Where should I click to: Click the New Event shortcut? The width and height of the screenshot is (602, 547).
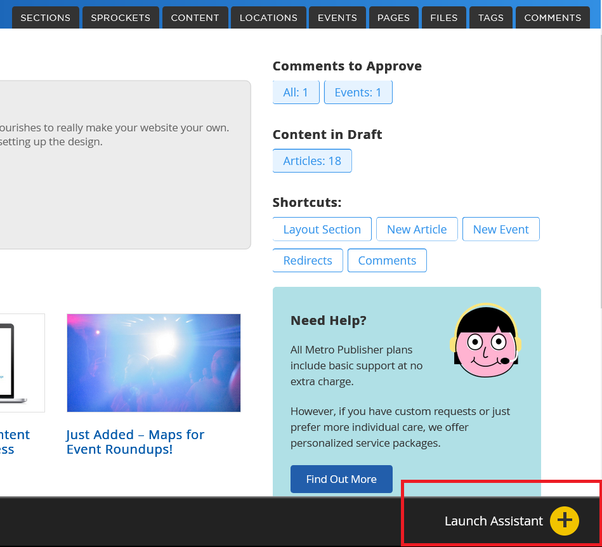click(501, 230)
